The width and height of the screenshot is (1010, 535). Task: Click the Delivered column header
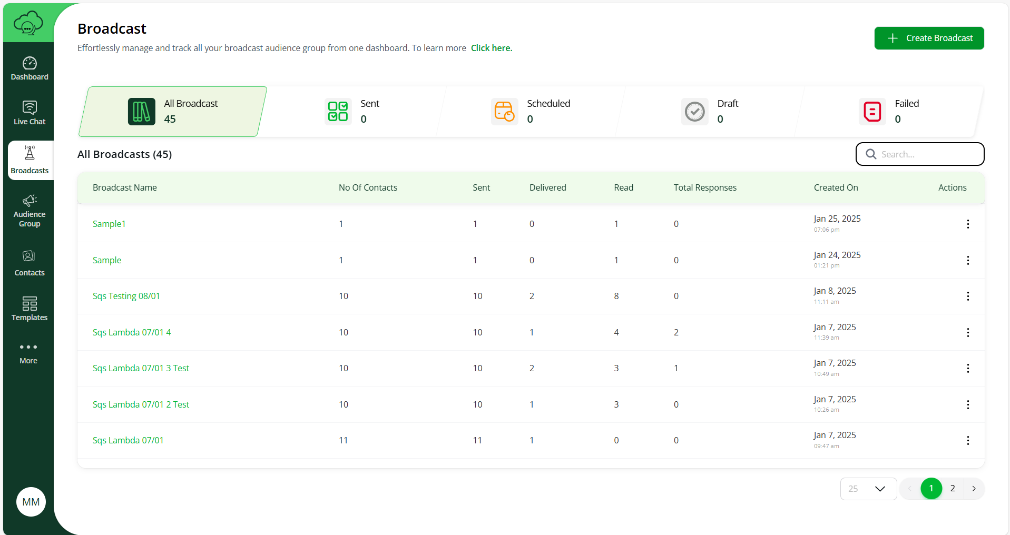point(548,187)
